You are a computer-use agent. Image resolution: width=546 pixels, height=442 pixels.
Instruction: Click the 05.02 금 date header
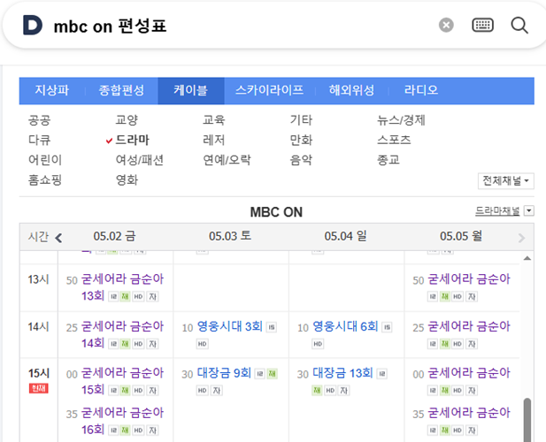point(114,237)
